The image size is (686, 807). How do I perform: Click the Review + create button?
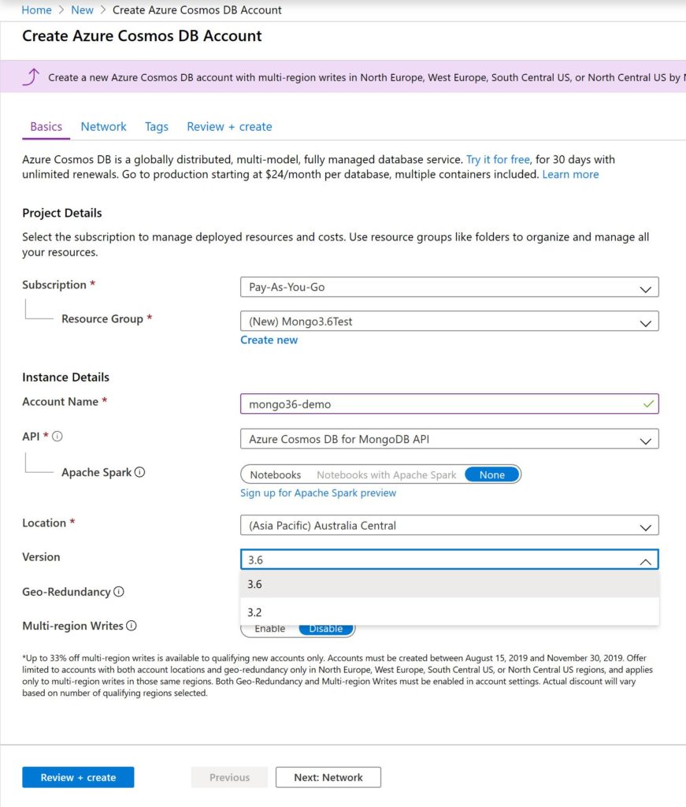click(78, 776)
